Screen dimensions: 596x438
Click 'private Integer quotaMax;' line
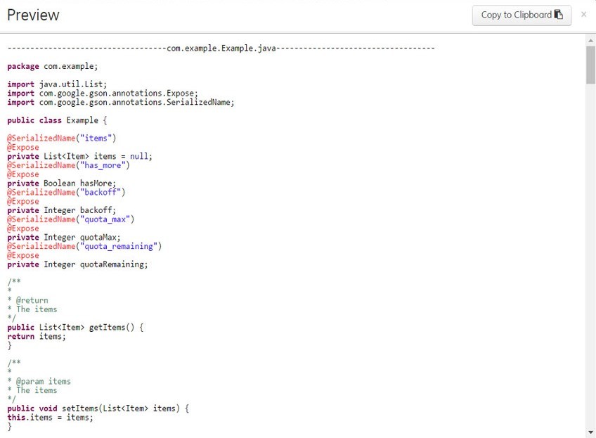click(64, 238)
